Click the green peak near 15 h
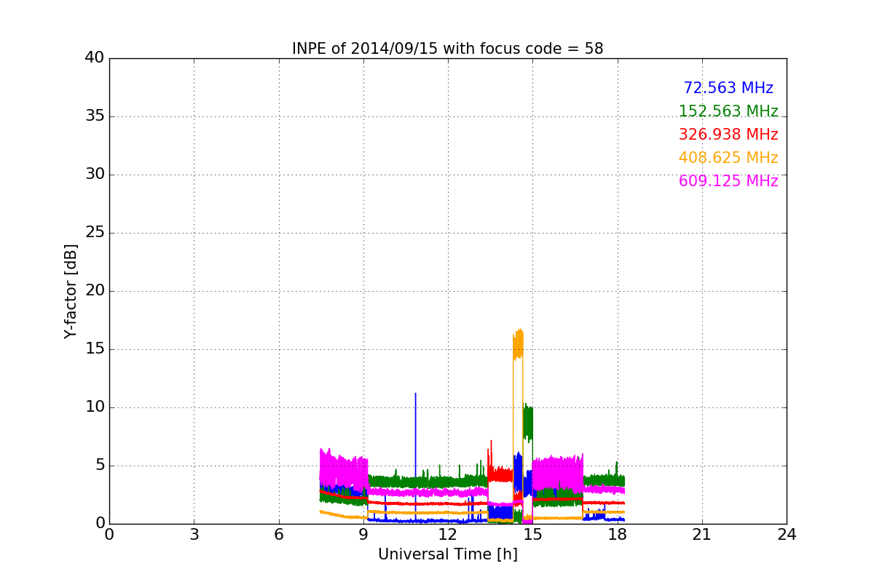The width and height of the screenshot is (874, 582). [x=528, y=422]
